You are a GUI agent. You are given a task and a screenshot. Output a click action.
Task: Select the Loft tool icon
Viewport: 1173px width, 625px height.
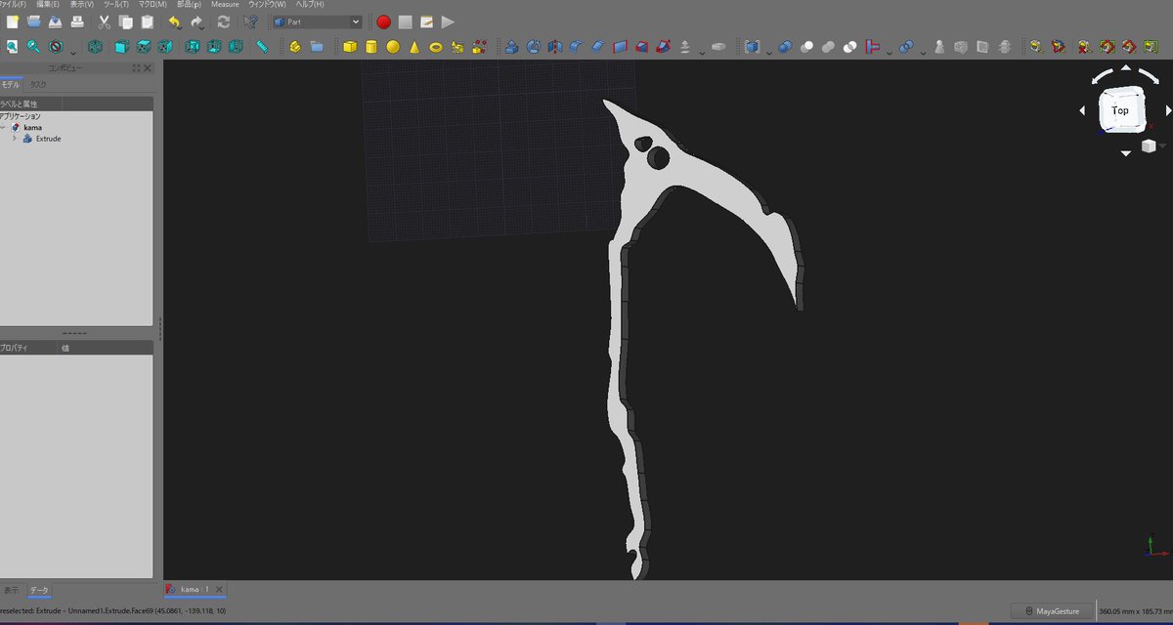pyautogui.click(x=640, y=46)
